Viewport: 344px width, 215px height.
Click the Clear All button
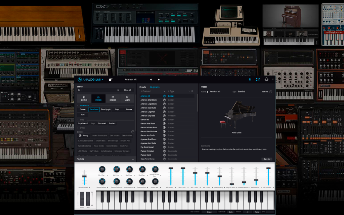pyautogui.click(x=127, y=90)
